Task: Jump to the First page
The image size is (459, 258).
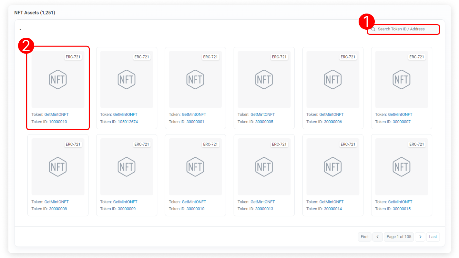Action: point(364,237)
